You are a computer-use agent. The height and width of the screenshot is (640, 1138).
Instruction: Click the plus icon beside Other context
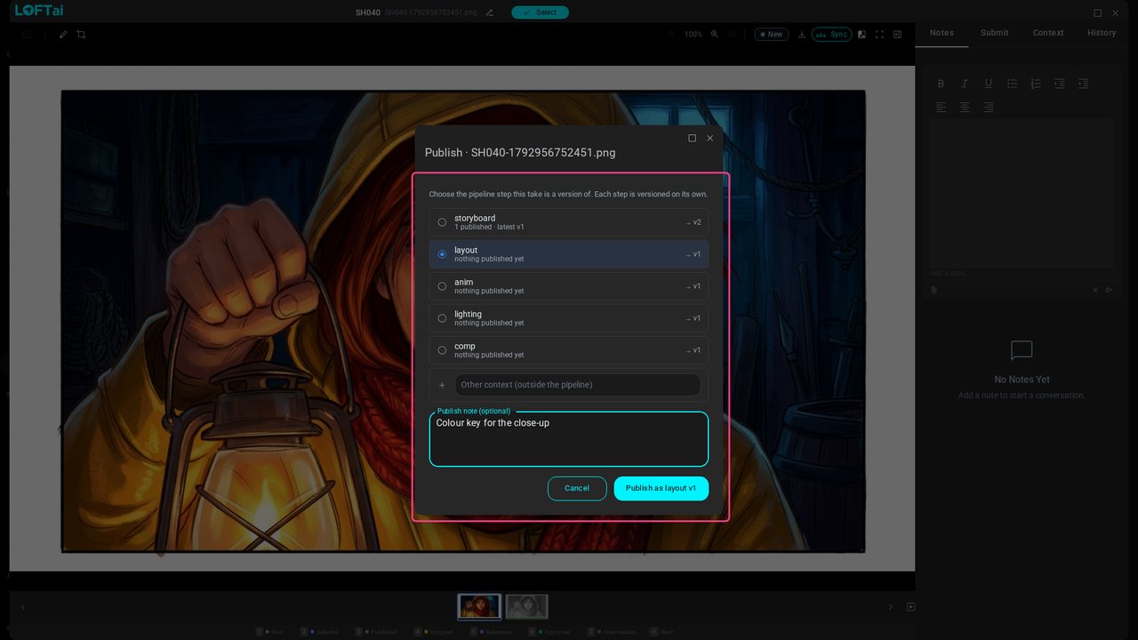tap(442, 385)
